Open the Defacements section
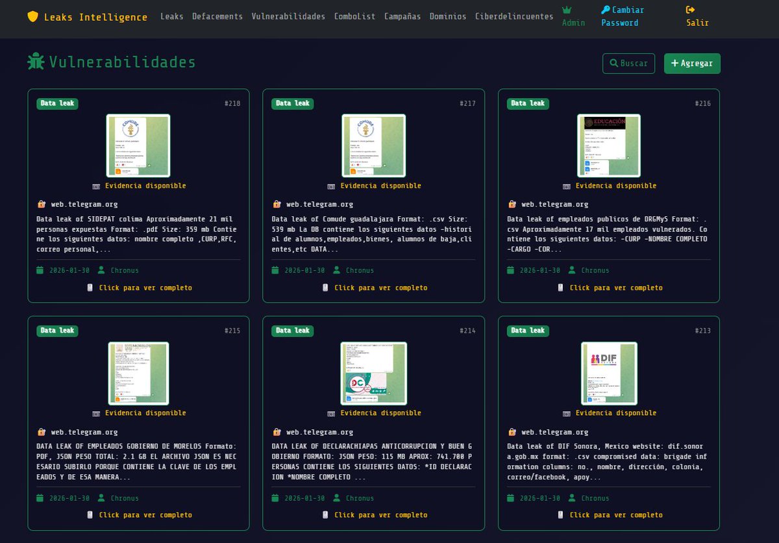Image resolution: width=779 pixels, height=543 pixels. pos(217,16)
